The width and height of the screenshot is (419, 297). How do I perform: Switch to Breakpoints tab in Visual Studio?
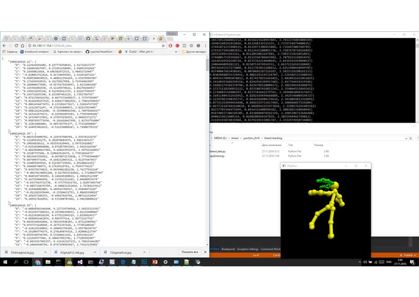tap(228, 249)
